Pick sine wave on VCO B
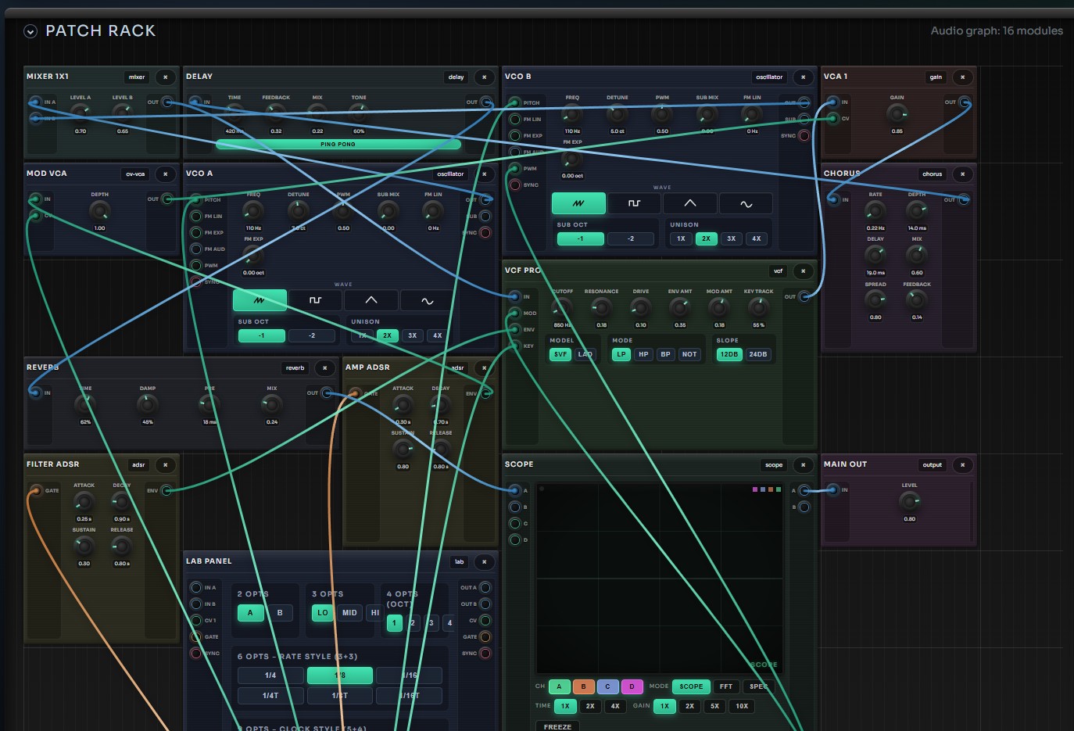Image resolution: width=1074 pixels, height=731 pixels. [x=746, y=203]
